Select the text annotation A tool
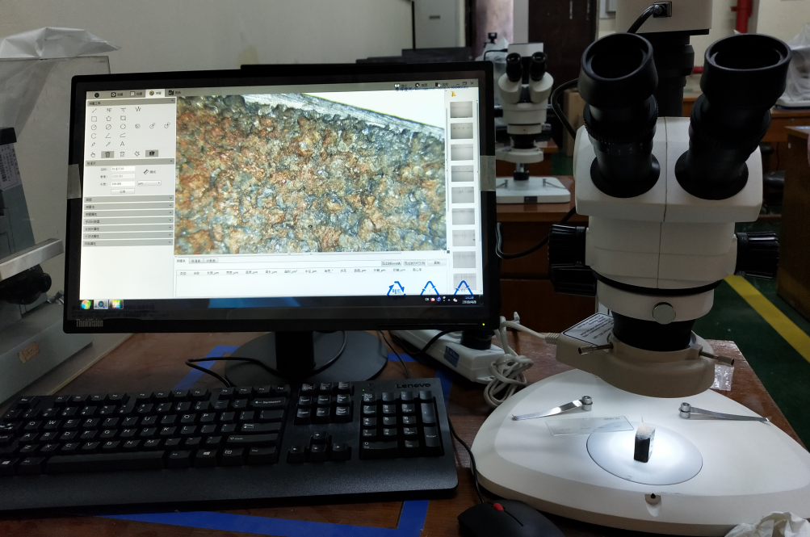 pyautogui.click(x=123, y=144)
